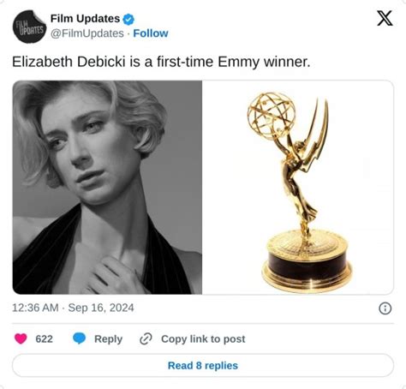
Task: Open Read 8 replies button
Action: pos(203,365)
